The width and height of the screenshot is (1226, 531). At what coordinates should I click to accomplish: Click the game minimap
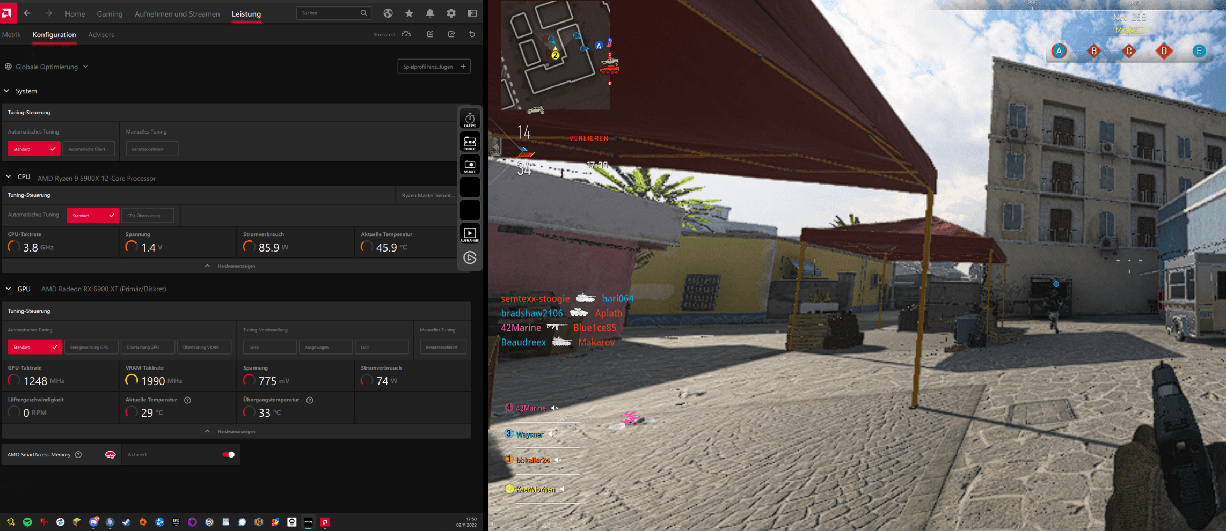click(555, 55)
